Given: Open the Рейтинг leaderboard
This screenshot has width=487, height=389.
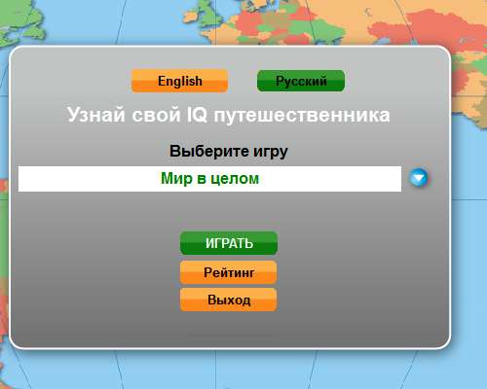Looking at the screenshot, I should pyautogui.click(x=229, y=272).
